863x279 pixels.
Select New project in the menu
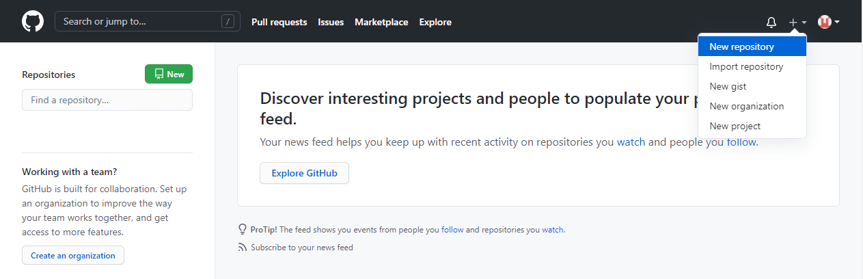735,126
